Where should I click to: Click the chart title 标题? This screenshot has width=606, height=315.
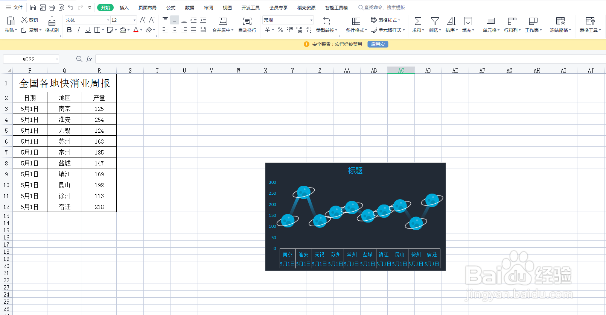click(x=355, y=170)
